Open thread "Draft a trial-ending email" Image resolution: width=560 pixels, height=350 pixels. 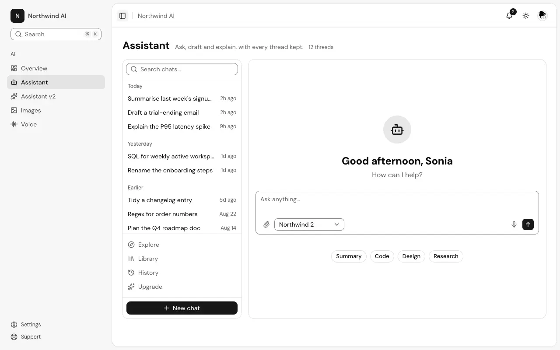point(182,112)
